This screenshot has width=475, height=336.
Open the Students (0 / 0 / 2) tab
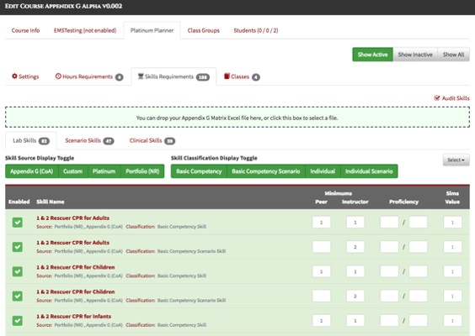click(x=256, y=30)
